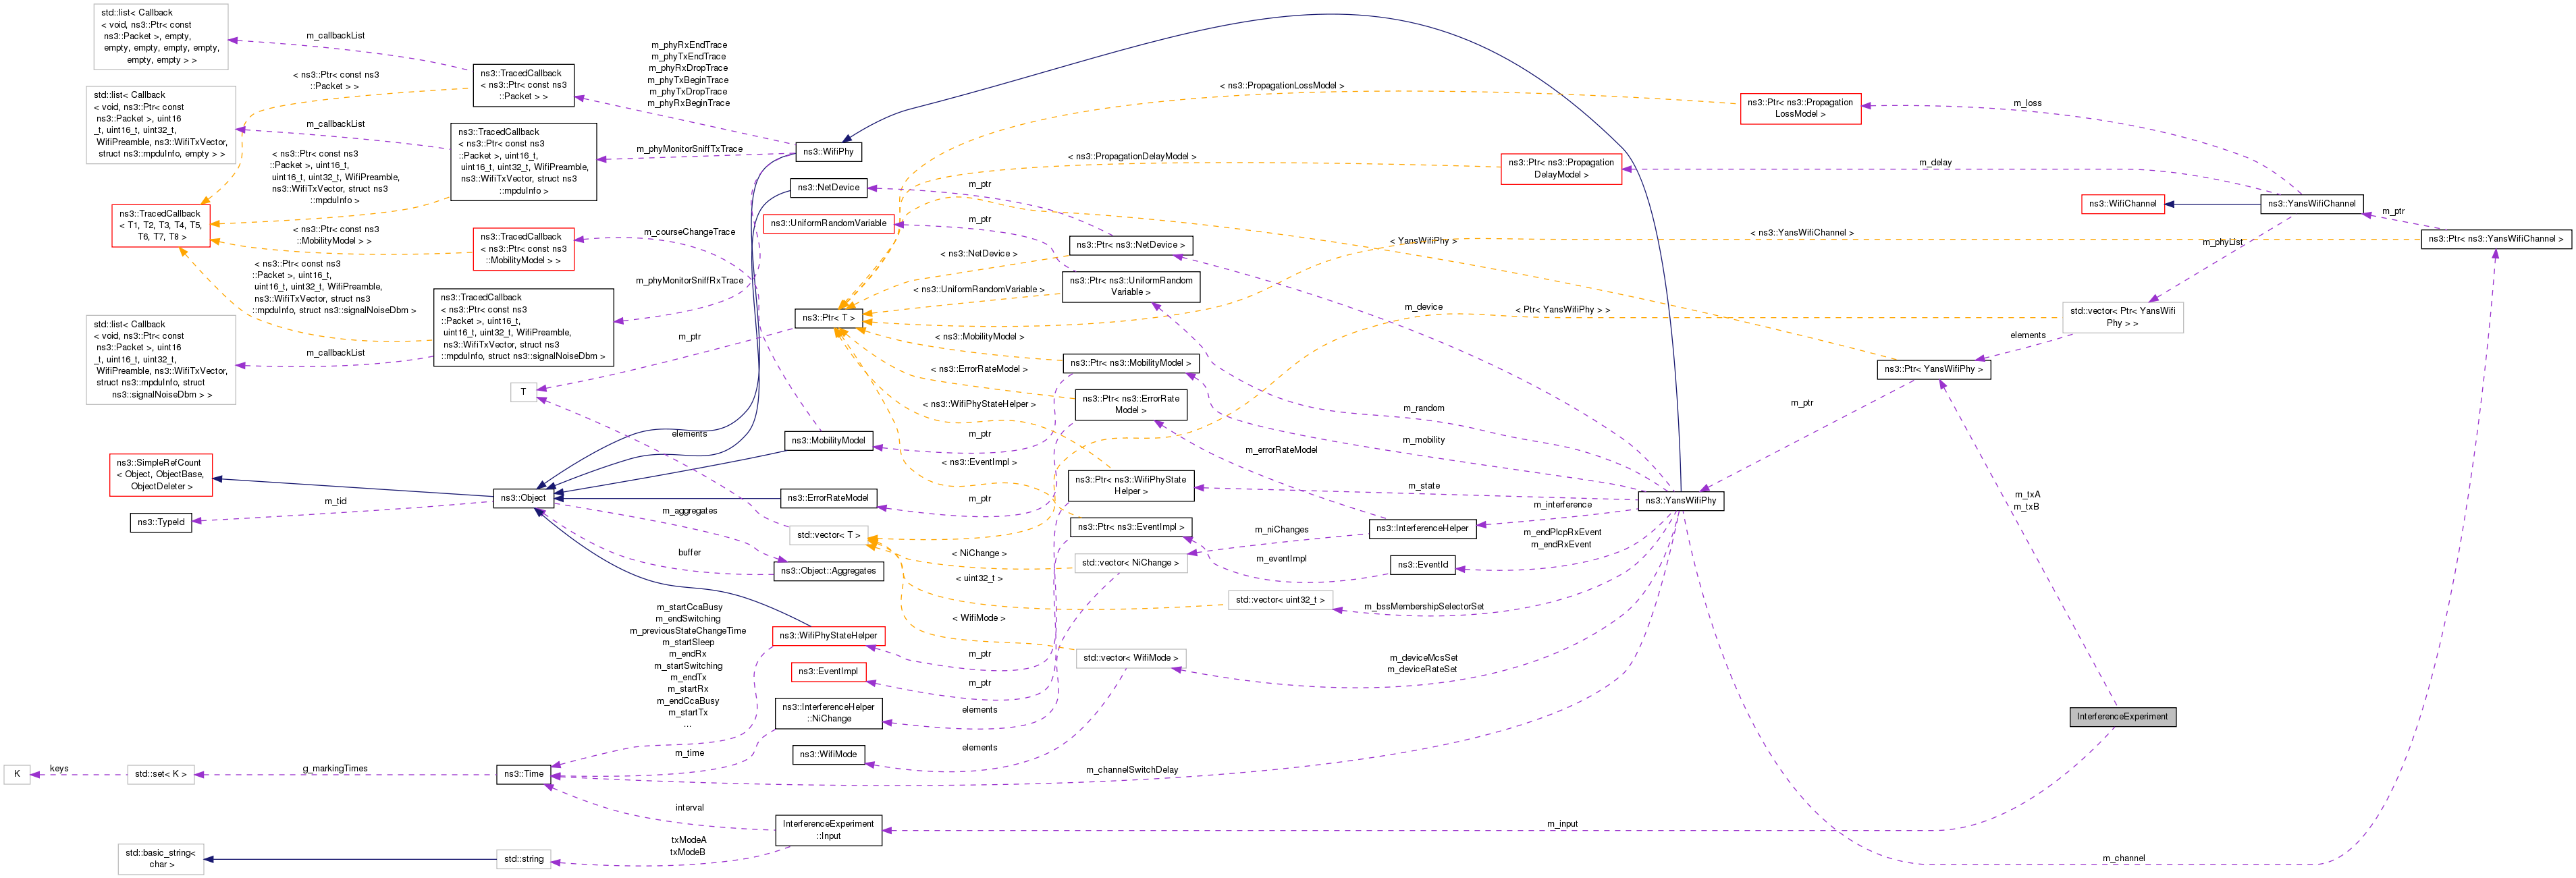Screen dimensions: 2576x878
Task: Click the m_loss edge label
Action: click(x=2027, y=103)
